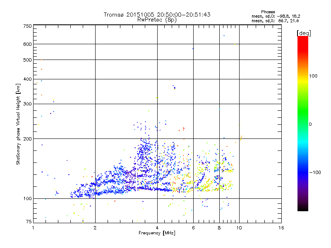Image resolution: width=331 pixels, height=248 pixels.
Task: Pick the black bottom end of the colorbar
Action: click(303, 208)
